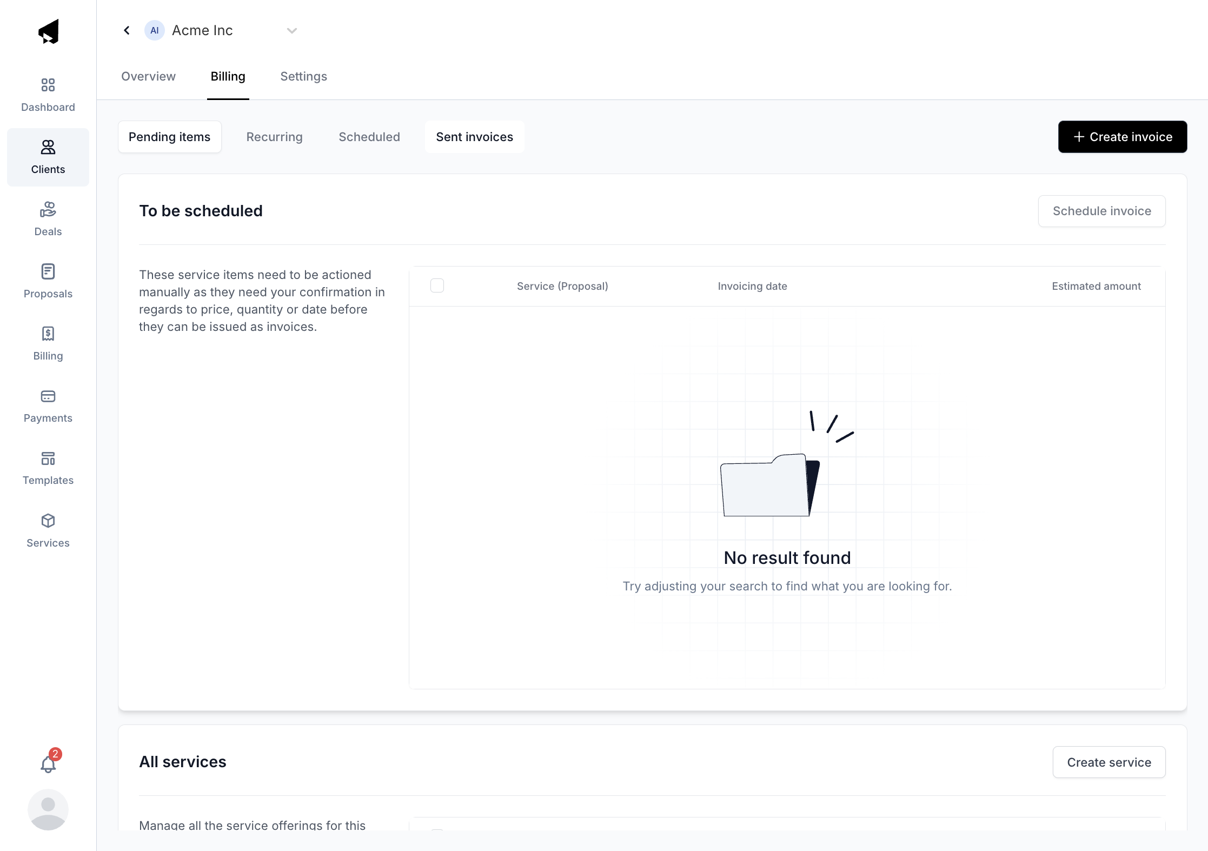Select all rows checkbox in To be scheduled table
This screenshot has width=1208, height=851.
(437, 285)
